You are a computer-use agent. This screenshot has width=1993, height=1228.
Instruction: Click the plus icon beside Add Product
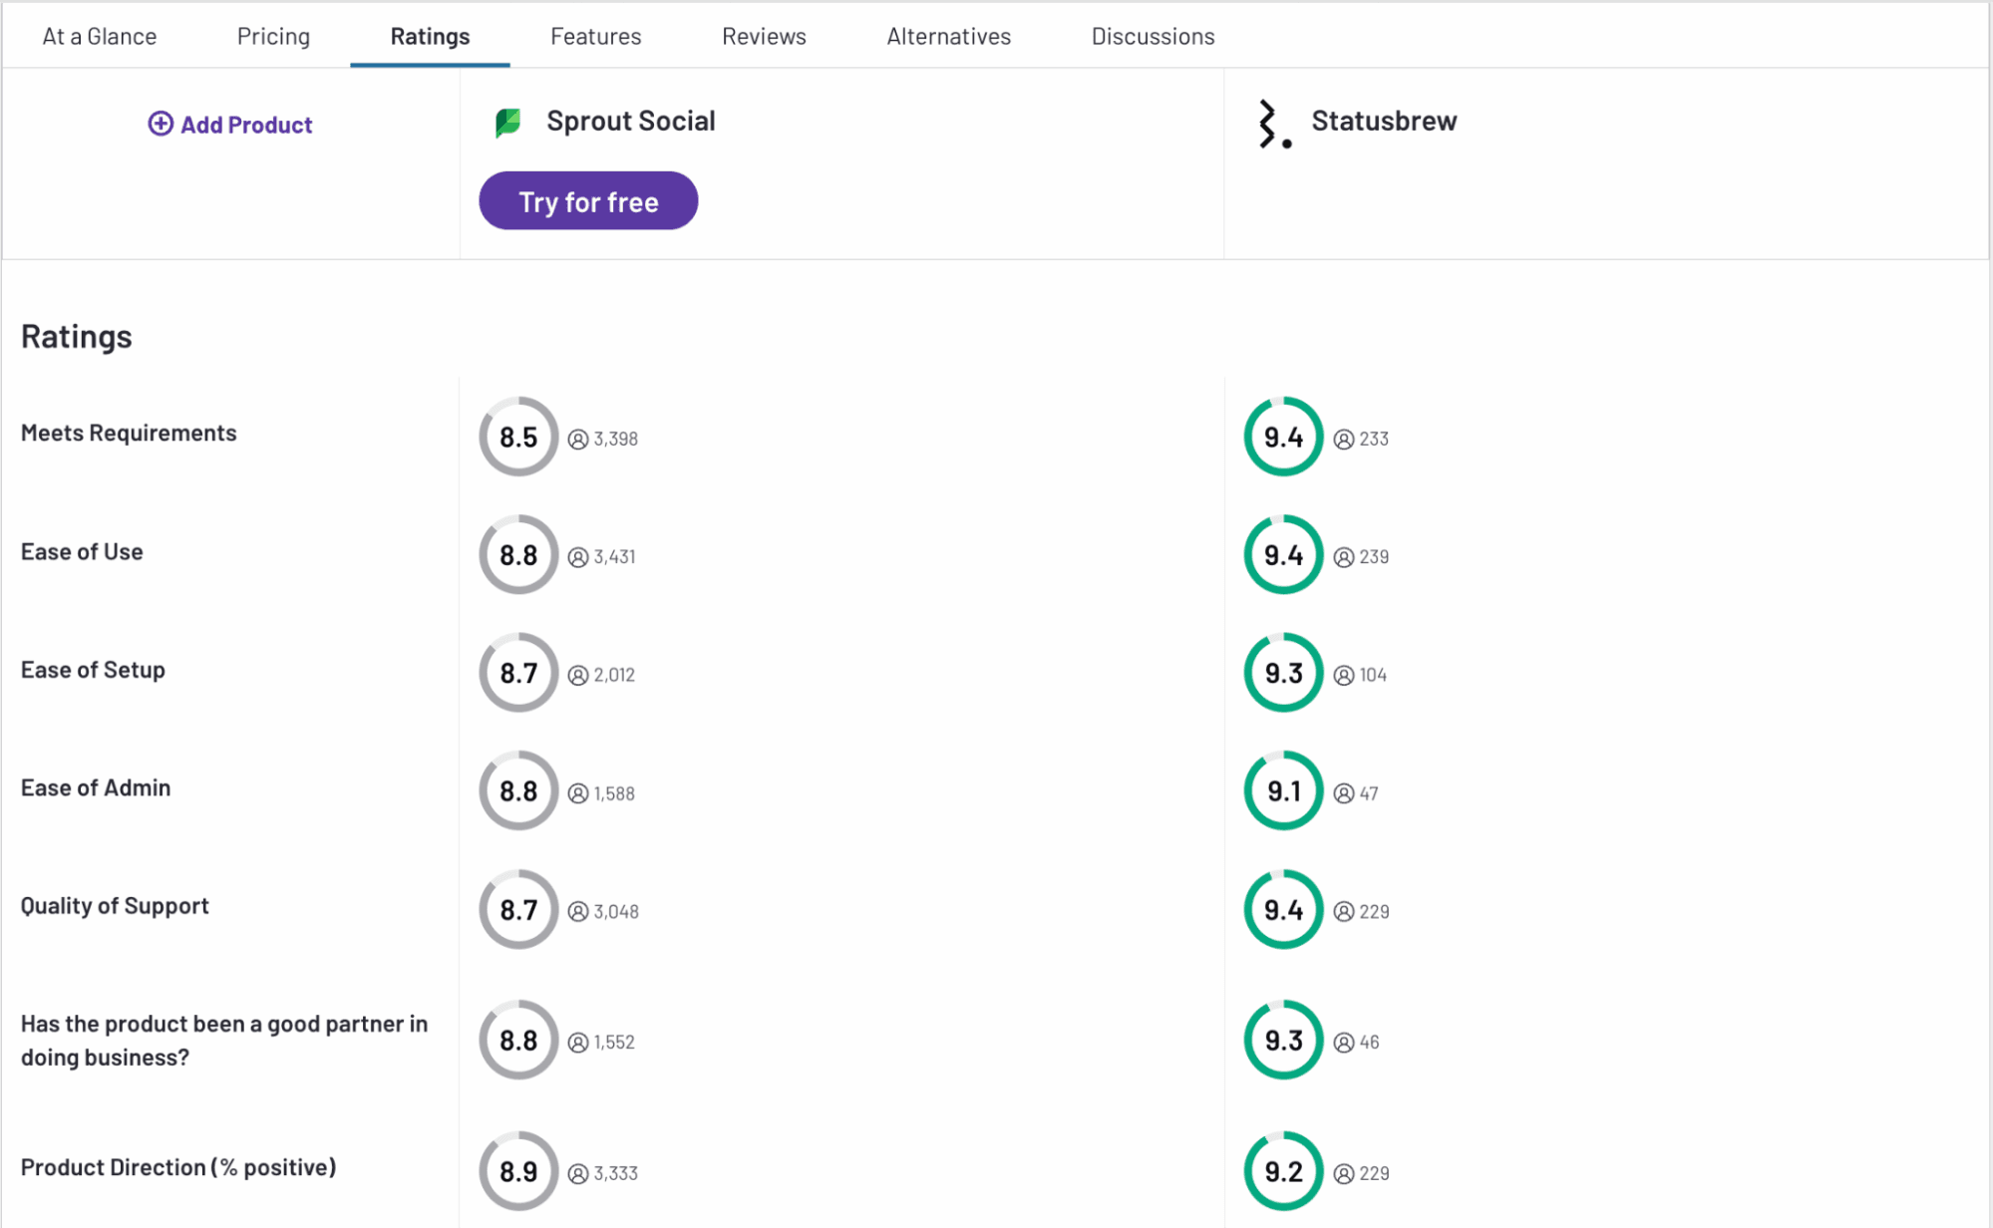pyautogui.click(x=160, y=124)
